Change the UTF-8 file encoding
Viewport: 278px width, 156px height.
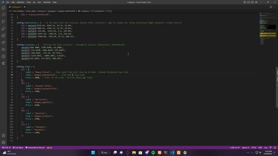pyautogui.click(x=254, y=147)
